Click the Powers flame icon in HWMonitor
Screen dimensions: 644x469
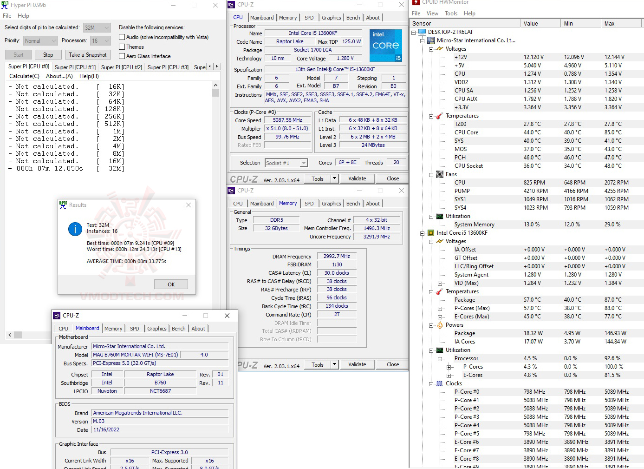tap(440, 325)
